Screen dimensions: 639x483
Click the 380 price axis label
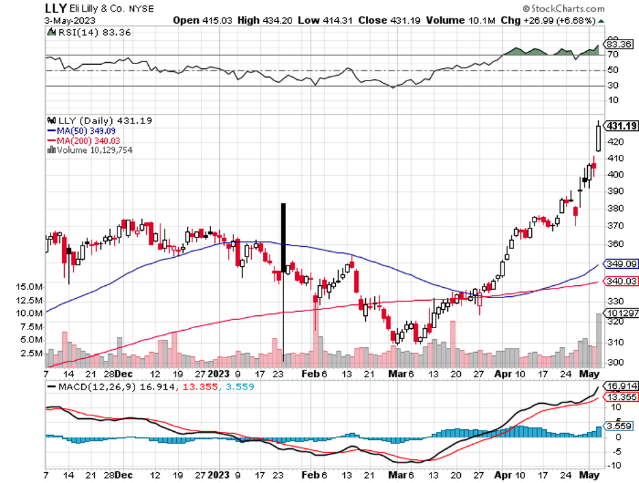coord(615,208)
